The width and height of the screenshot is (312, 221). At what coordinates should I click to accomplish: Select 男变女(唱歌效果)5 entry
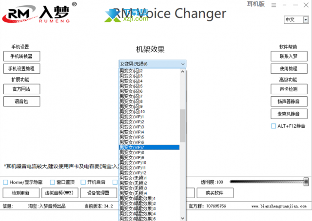149,219
